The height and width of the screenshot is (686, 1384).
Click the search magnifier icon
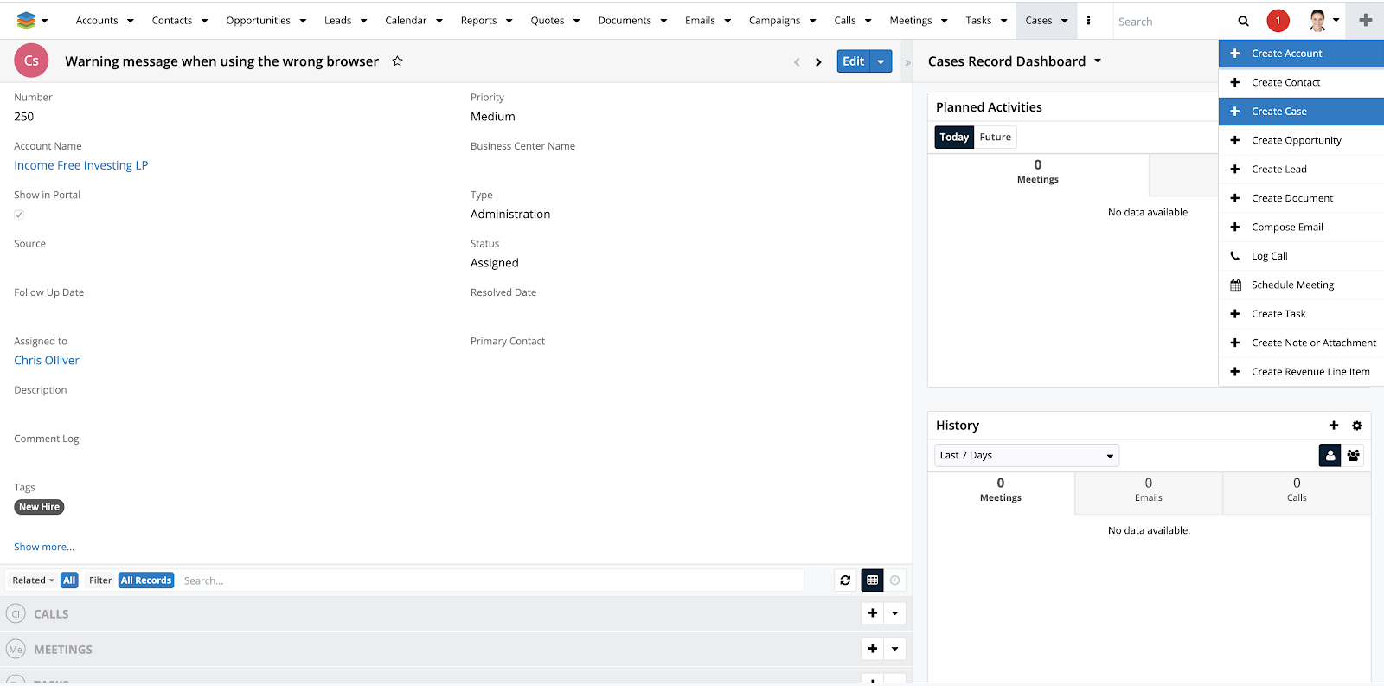click(1243, 22)
